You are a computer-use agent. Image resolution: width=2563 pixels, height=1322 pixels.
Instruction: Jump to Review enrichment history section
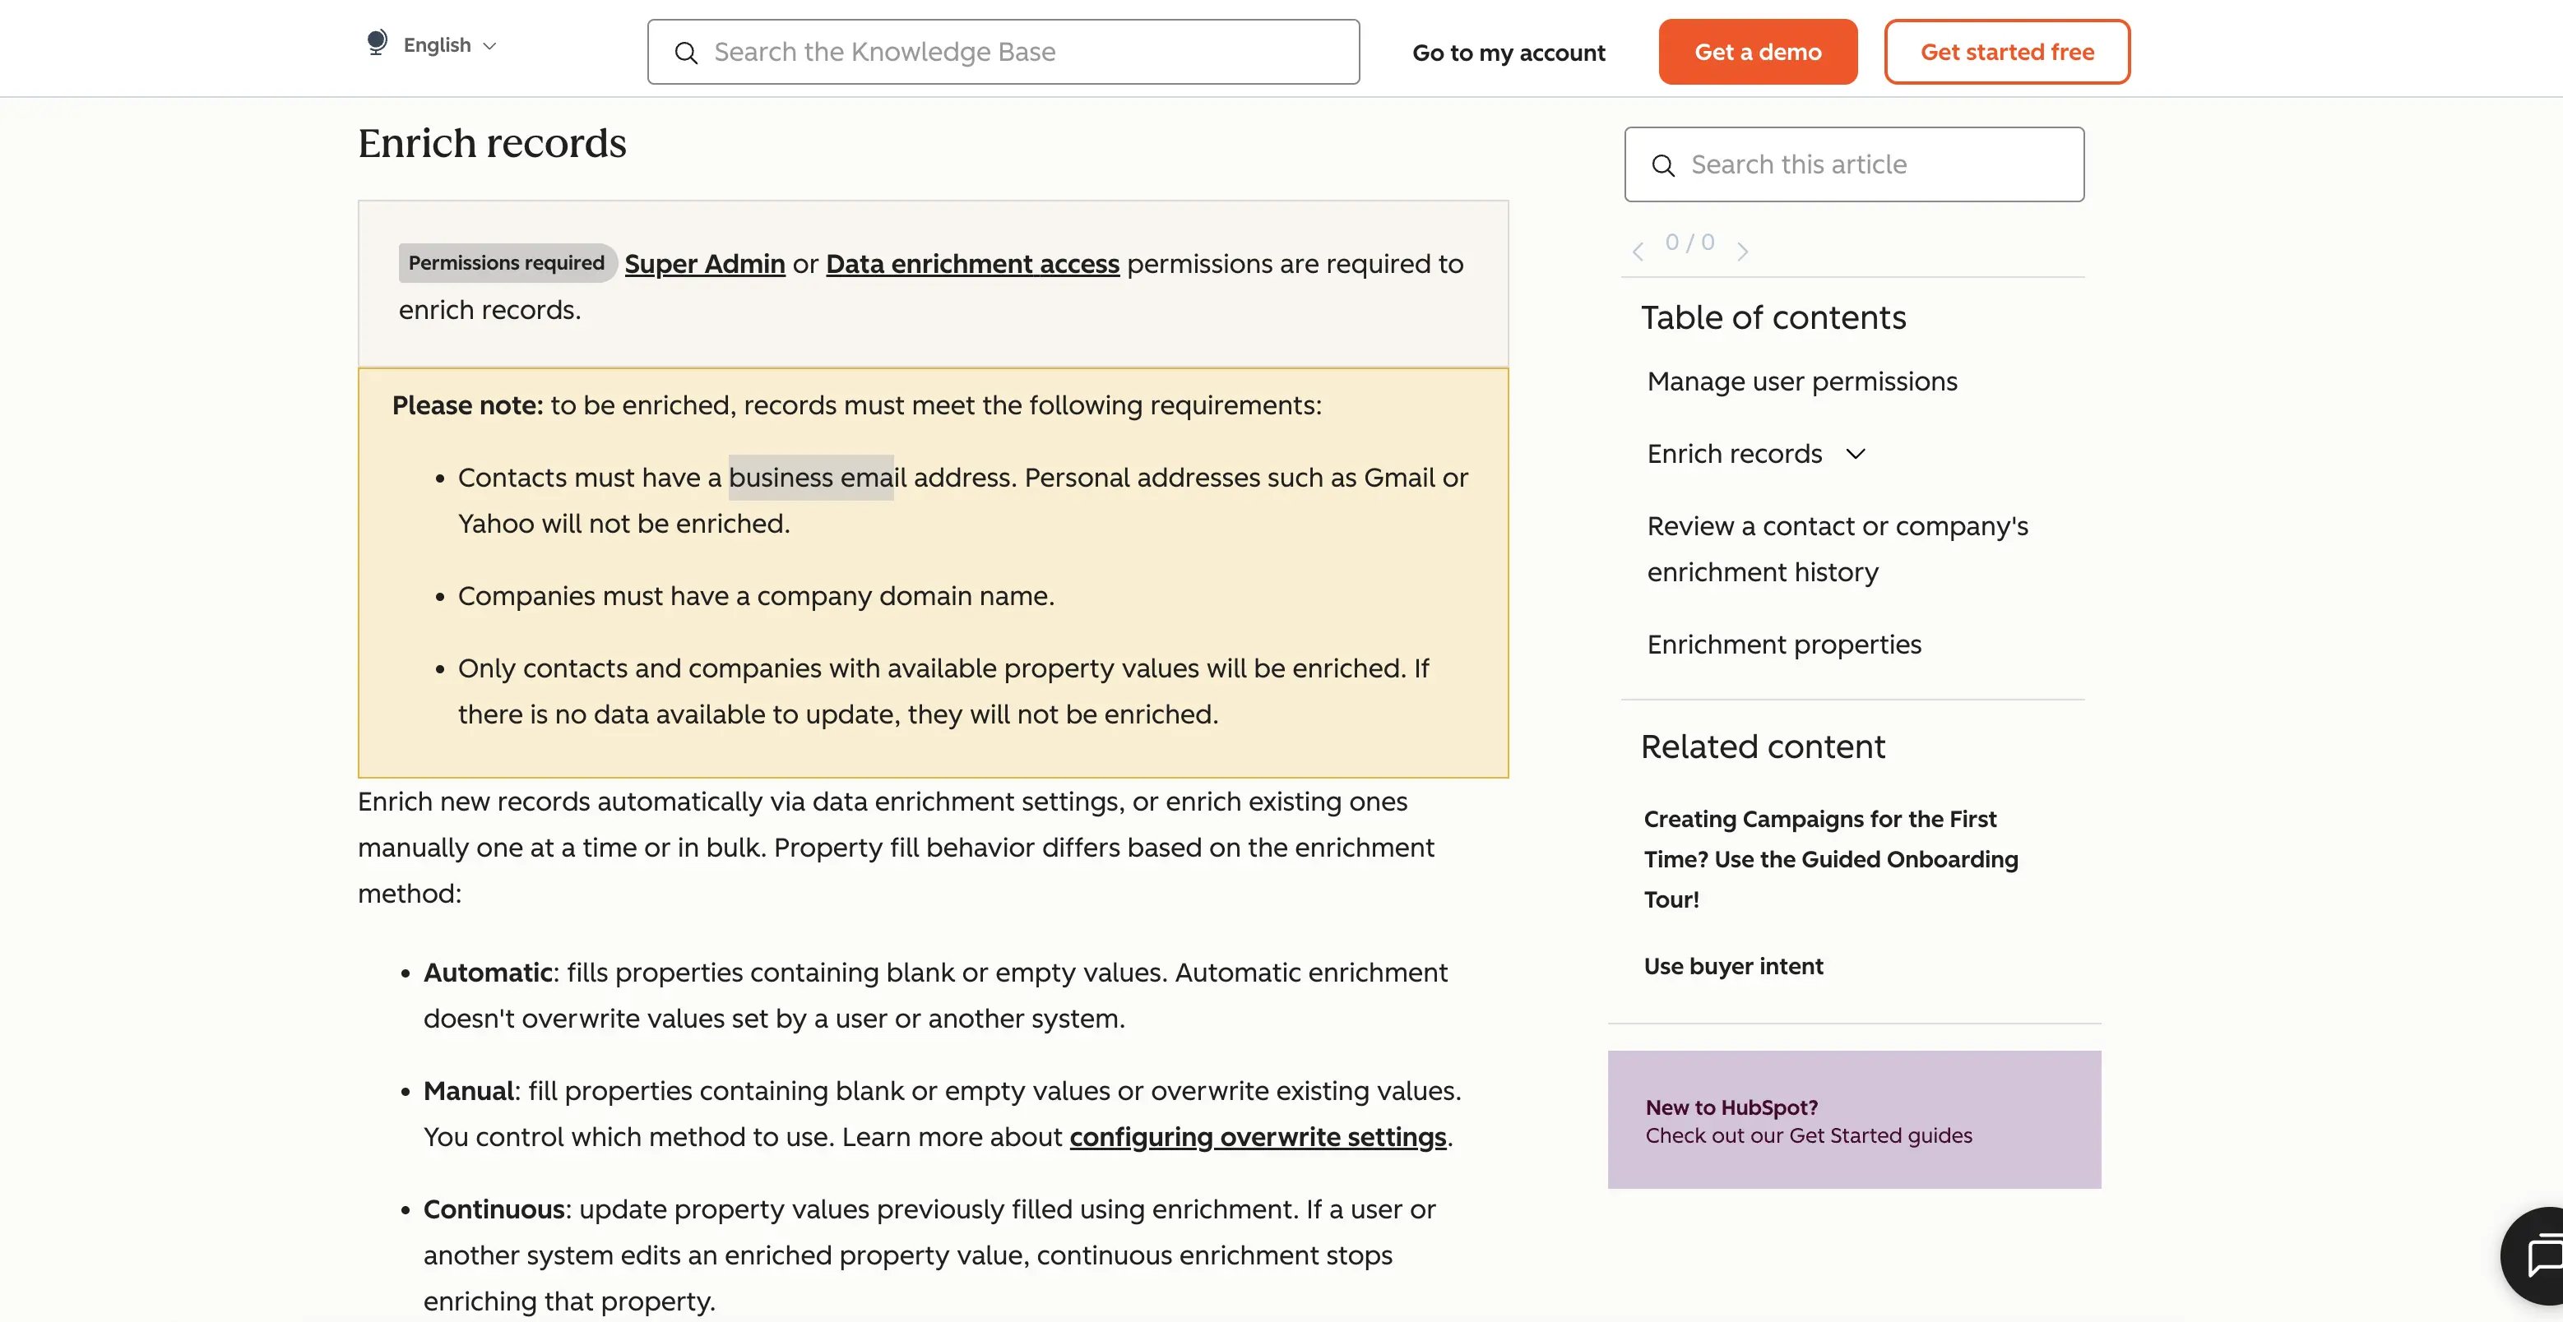point(1837,549)
